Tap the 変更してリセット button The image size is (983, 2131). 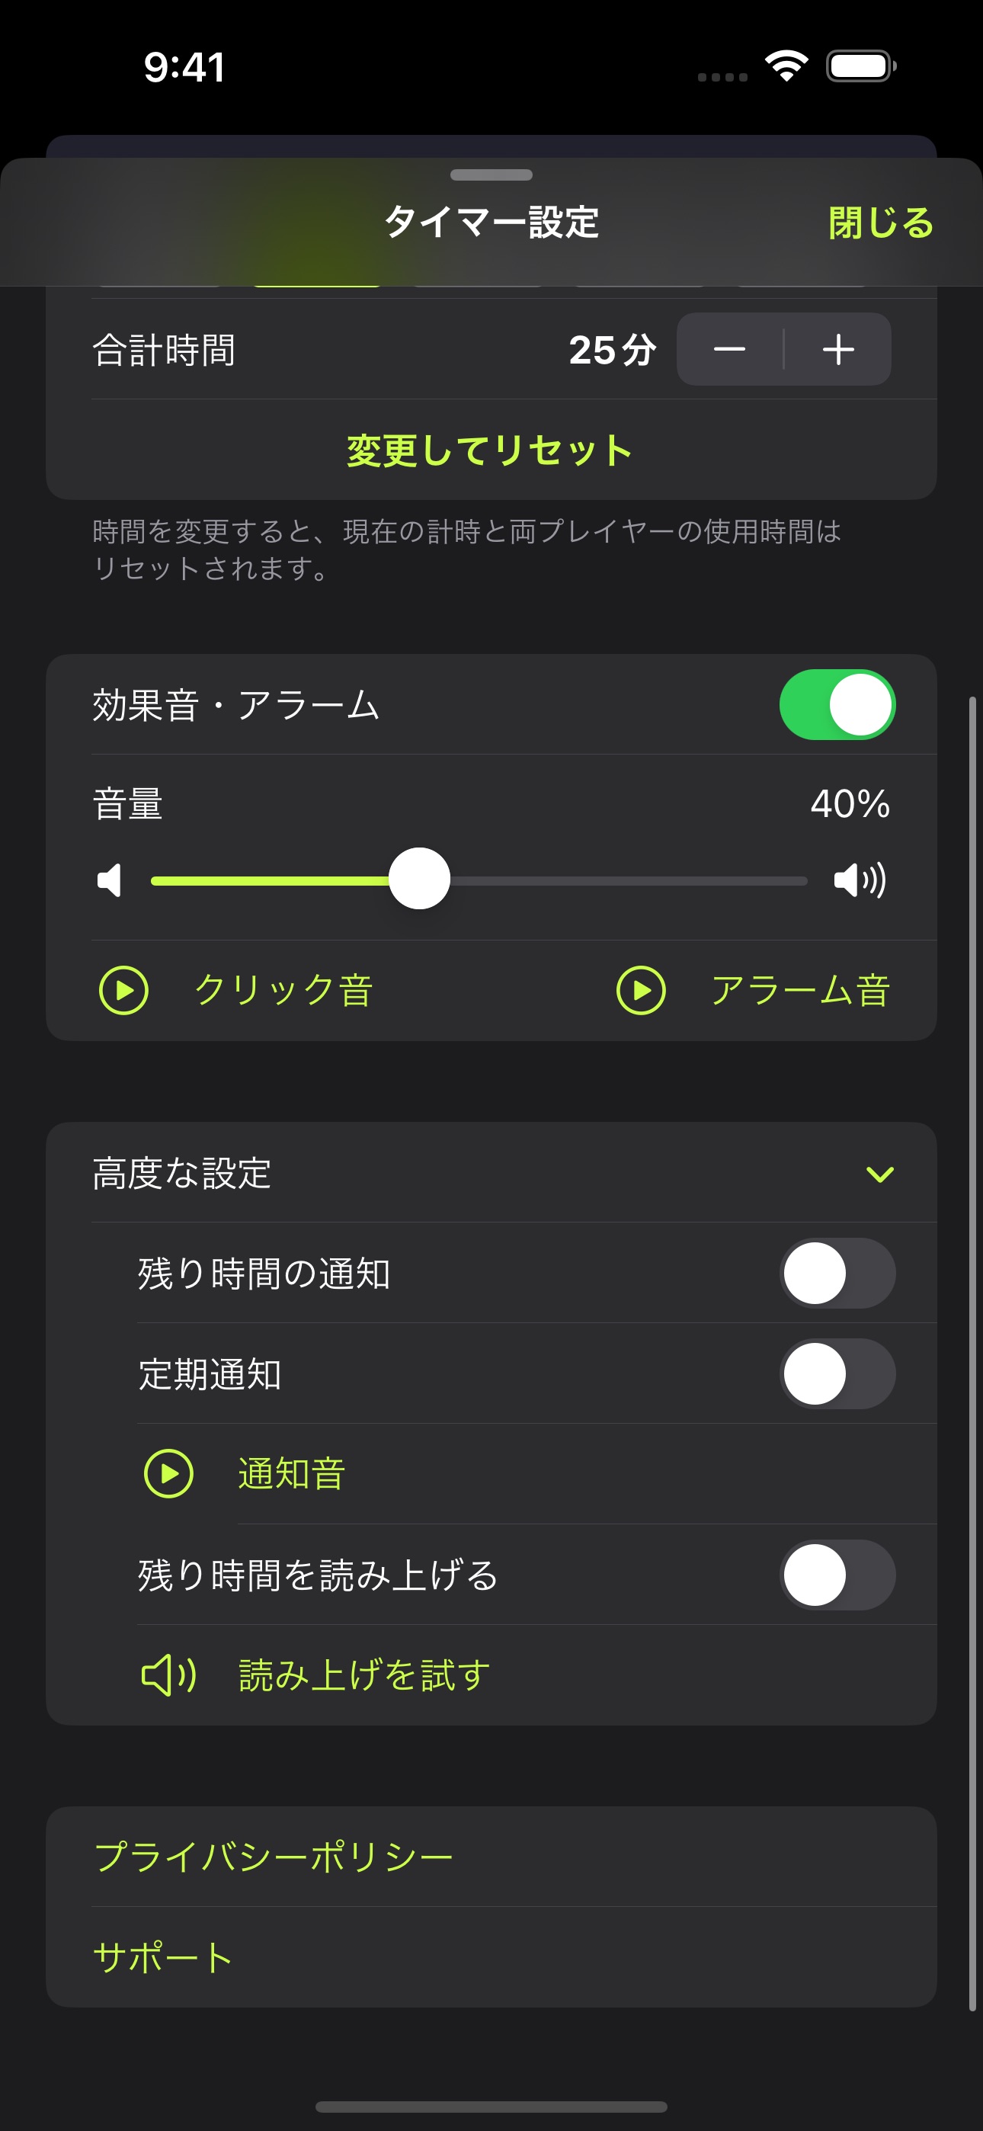coord(491,450)
